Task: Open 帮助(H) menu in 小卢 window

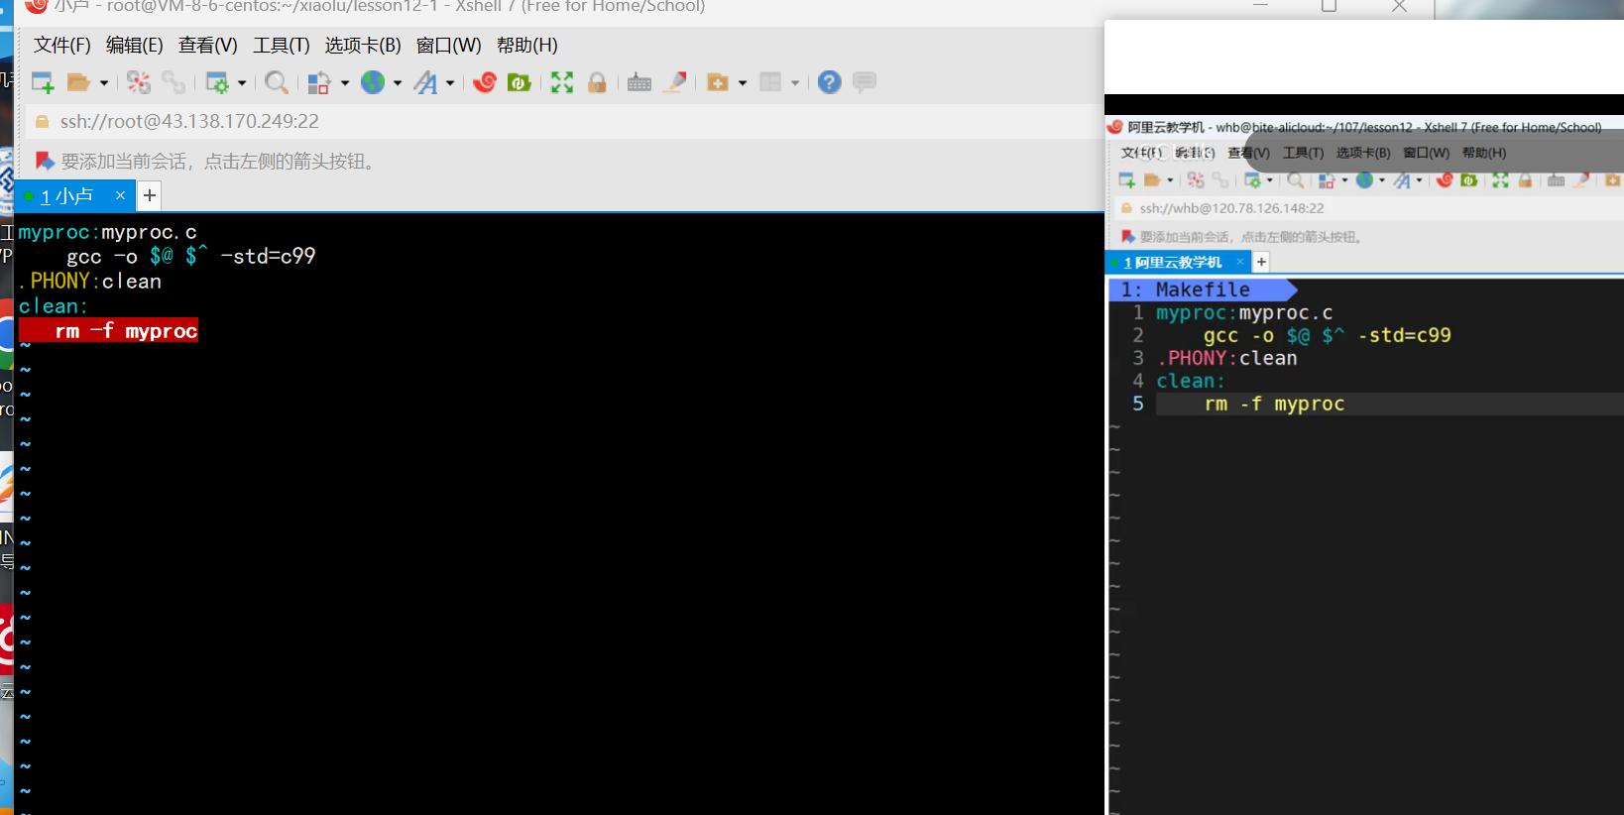Action: [527, 46]
